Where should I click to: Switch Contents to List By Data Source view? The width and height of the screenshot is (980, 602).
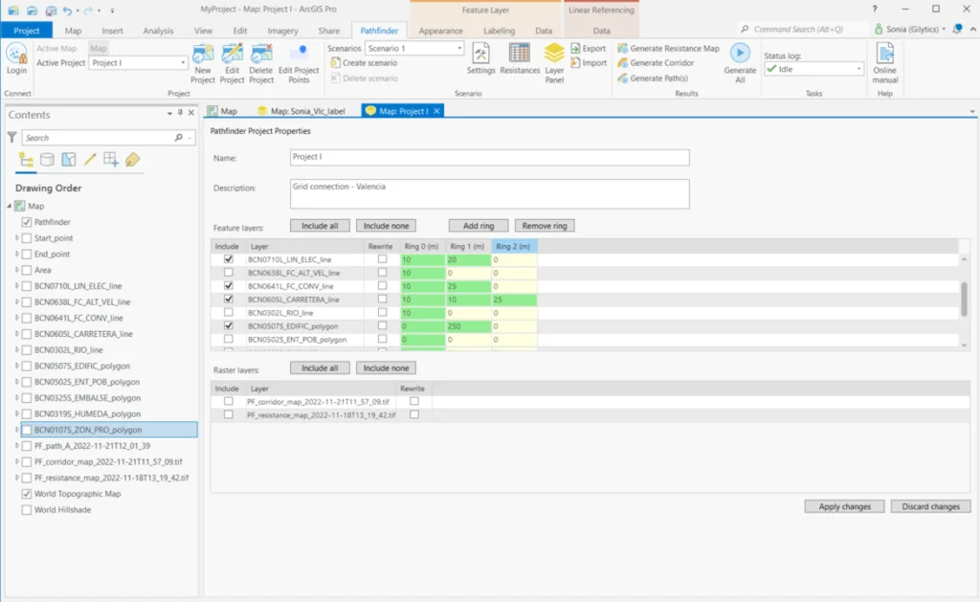[45, 159]
